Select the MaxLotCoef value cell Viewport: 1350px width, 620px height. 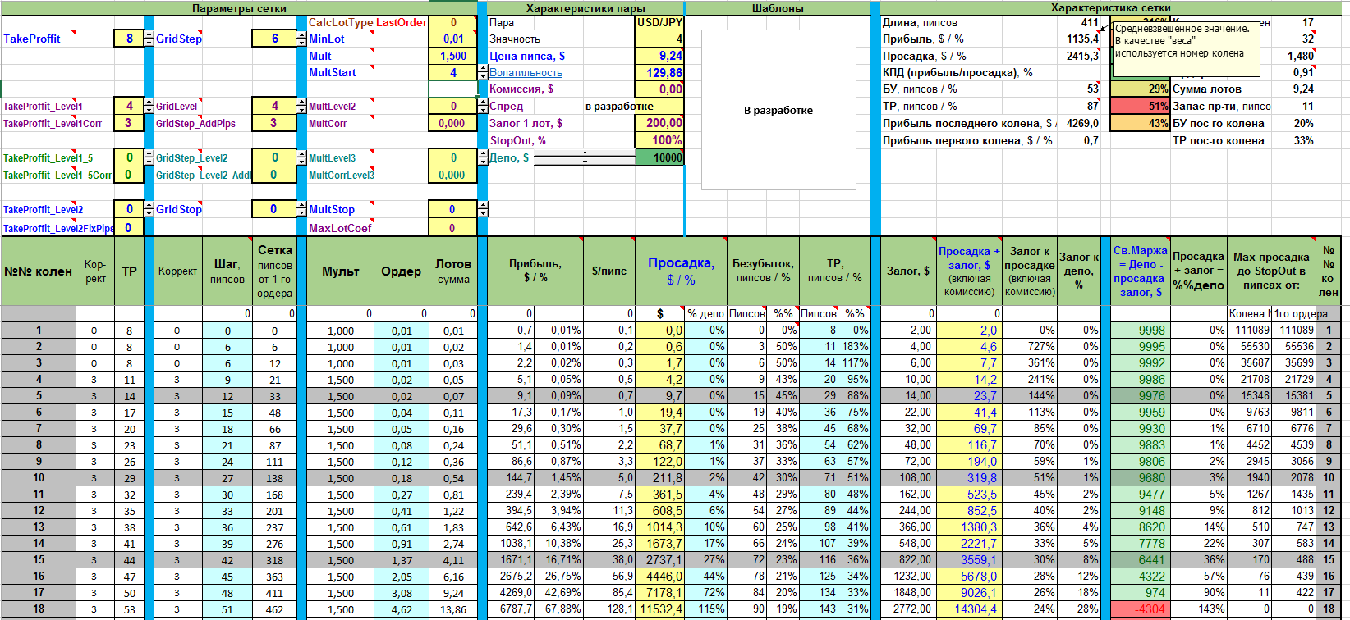(x=452, y=228)
